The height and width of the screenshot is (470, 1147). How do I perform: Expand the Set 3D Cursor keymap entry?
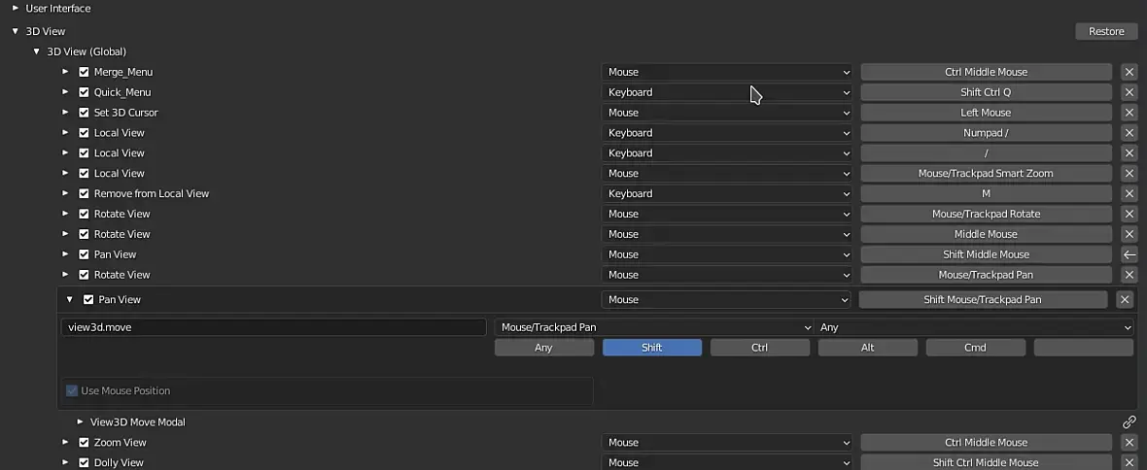(65, 113)
